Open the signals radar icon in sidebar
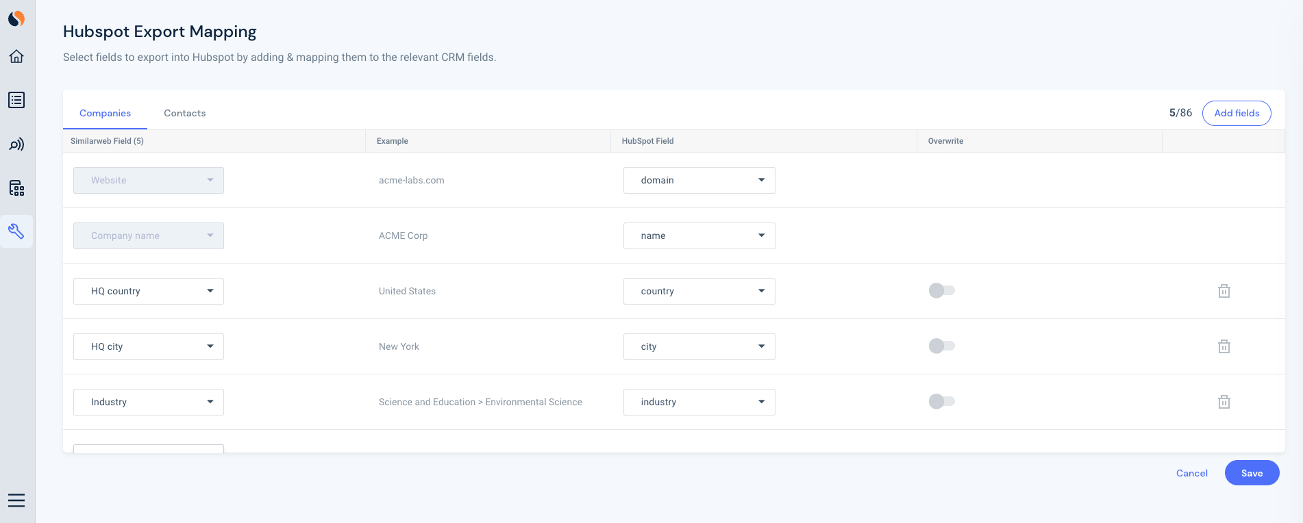 [x=16, y=144]
